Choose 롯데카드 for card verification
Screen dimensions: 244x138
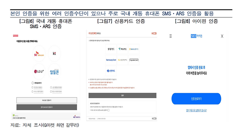pos(111,49)
